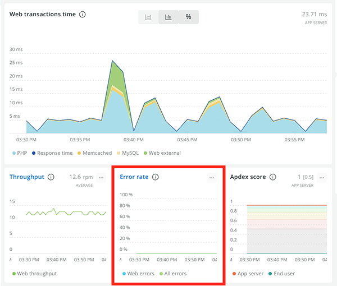Open the Throughput chart title link
The image size is (337, 286).
click(27, 177)
